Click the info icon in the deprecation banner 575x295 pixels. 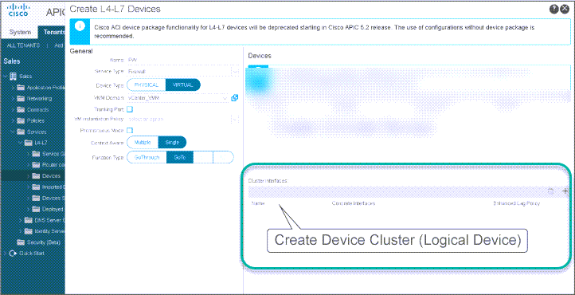click(80, 26)
